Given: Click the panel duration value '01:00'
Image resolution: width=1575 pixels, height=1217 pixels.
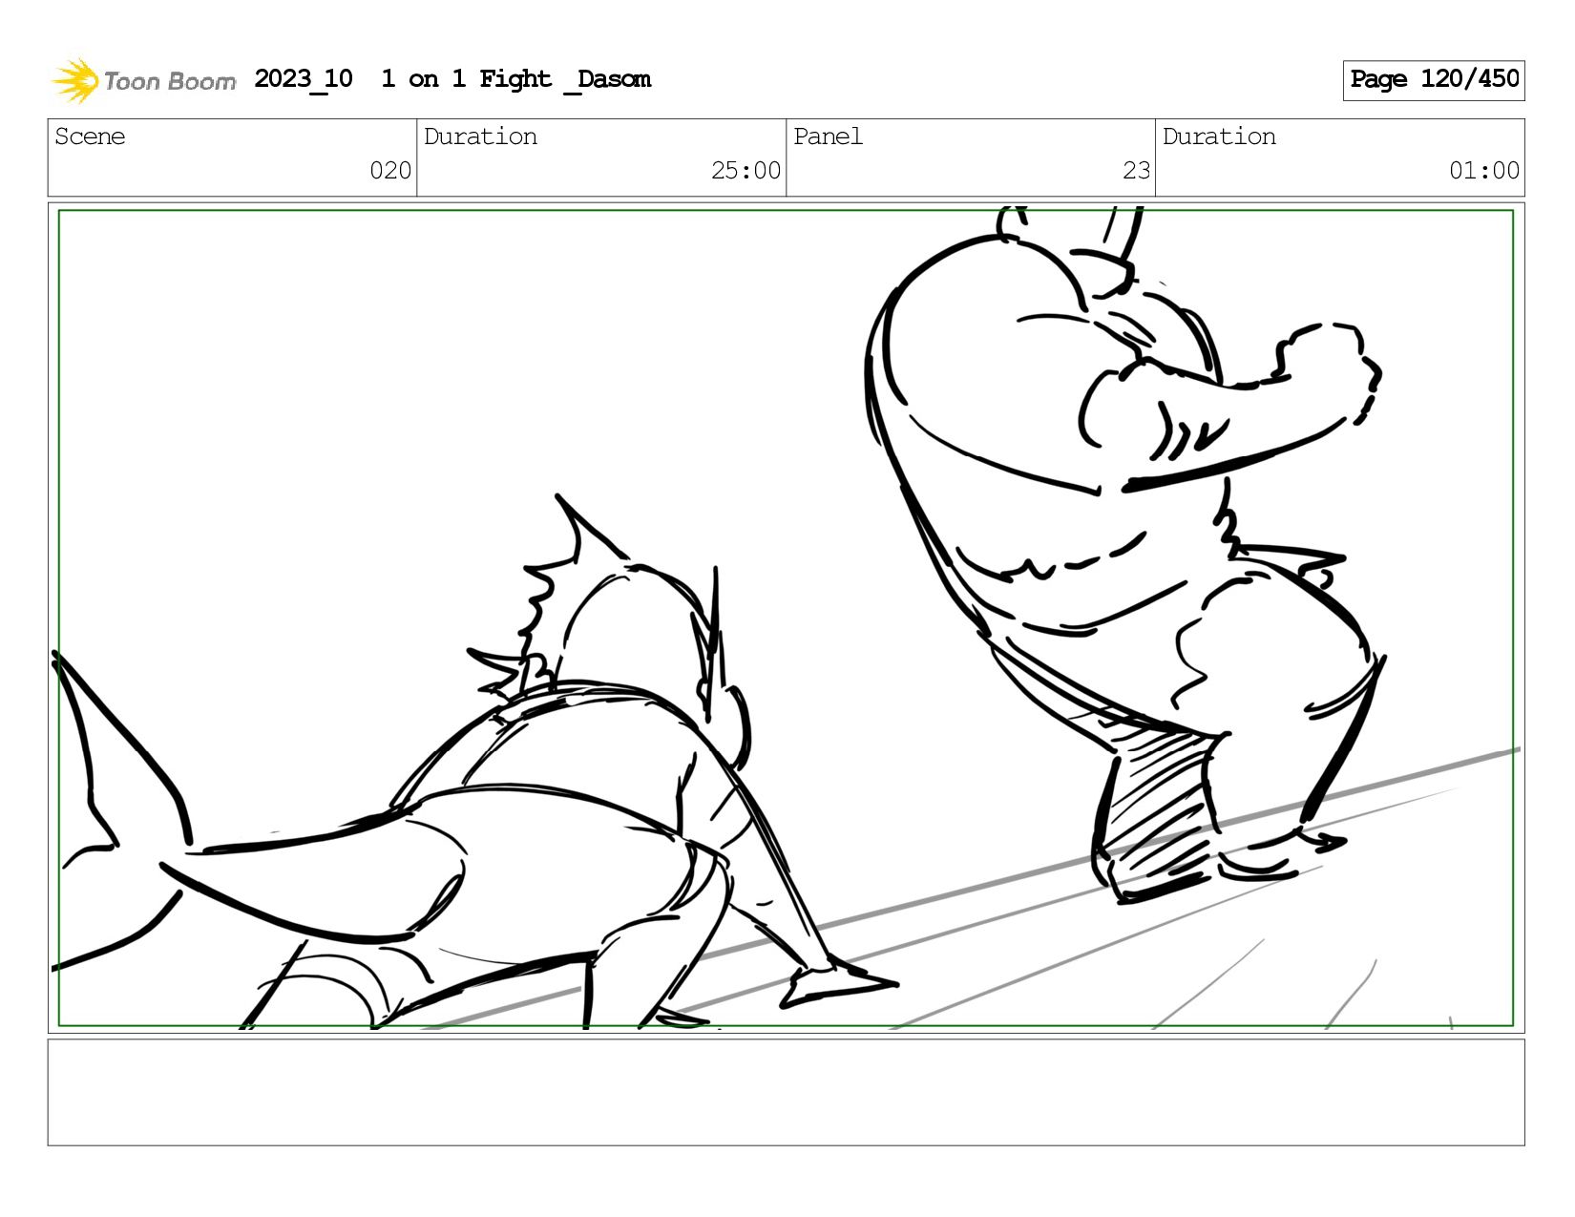Looking at the screenshot, I should coord(1484,171).
